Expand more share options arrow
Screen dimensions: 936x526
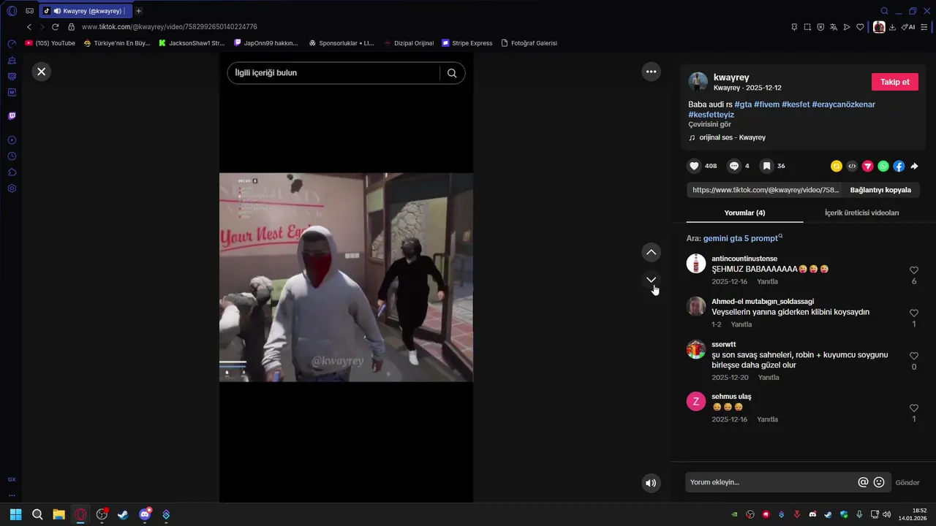(914, 166)
